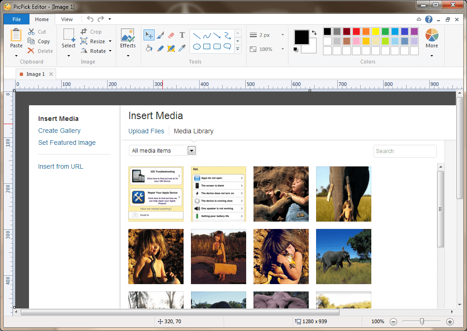This screenshot has width=467, height=331.
Task: Select the ellipse shape tool
Action: (196, 46)
